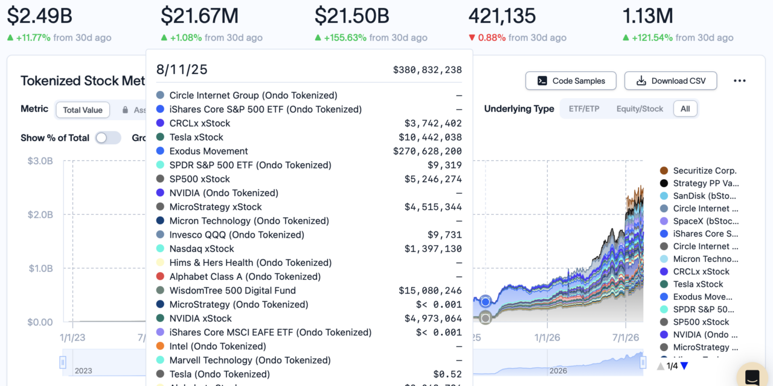Open the three-dot more options menu
Screen dimensions: 773x386
tap(740, 81)
